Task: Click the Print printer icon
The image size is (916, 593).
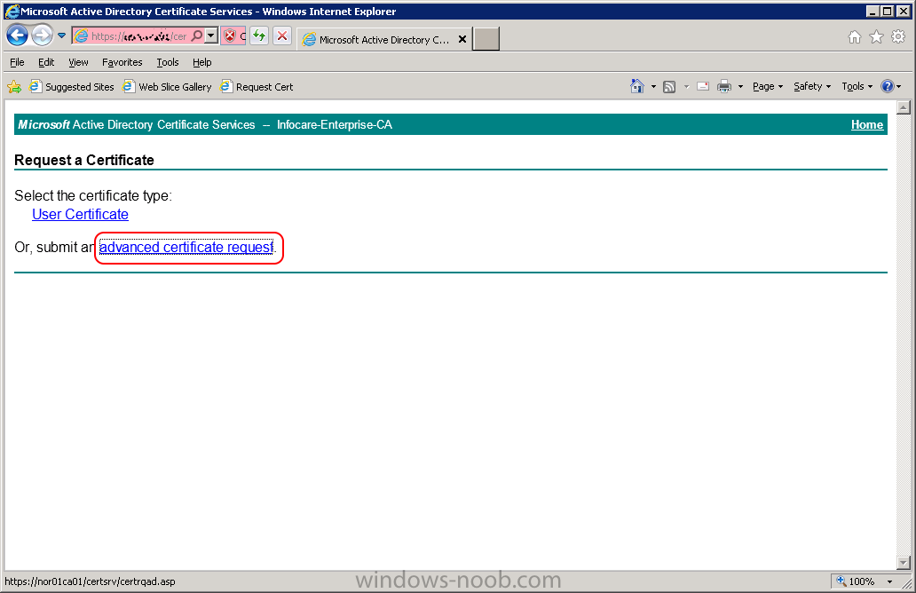Action: click(x=723, y=86)
